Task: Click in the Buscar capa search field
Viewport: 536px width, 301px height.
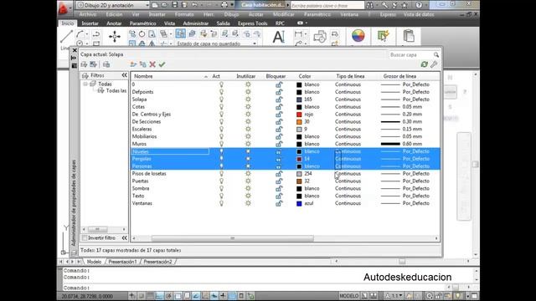Action: (410, 54)
